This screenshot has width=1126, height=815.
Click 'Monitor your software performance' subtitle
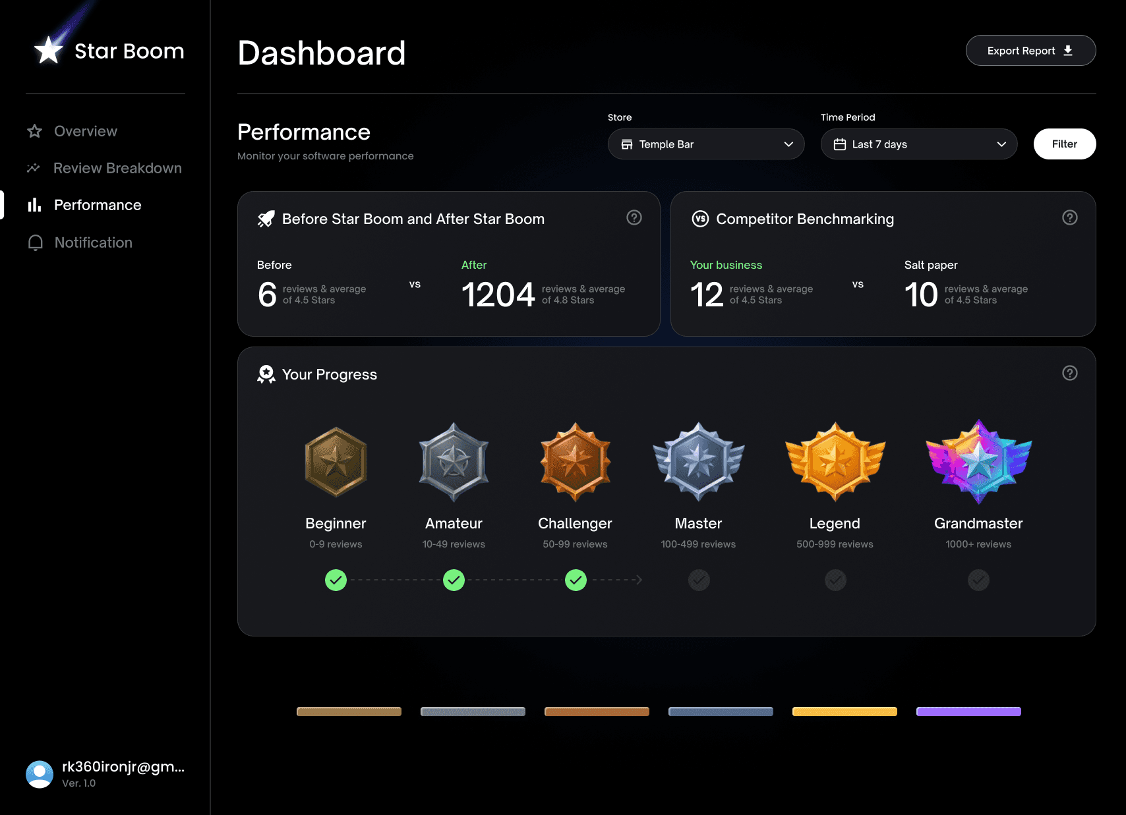(326, 156)
